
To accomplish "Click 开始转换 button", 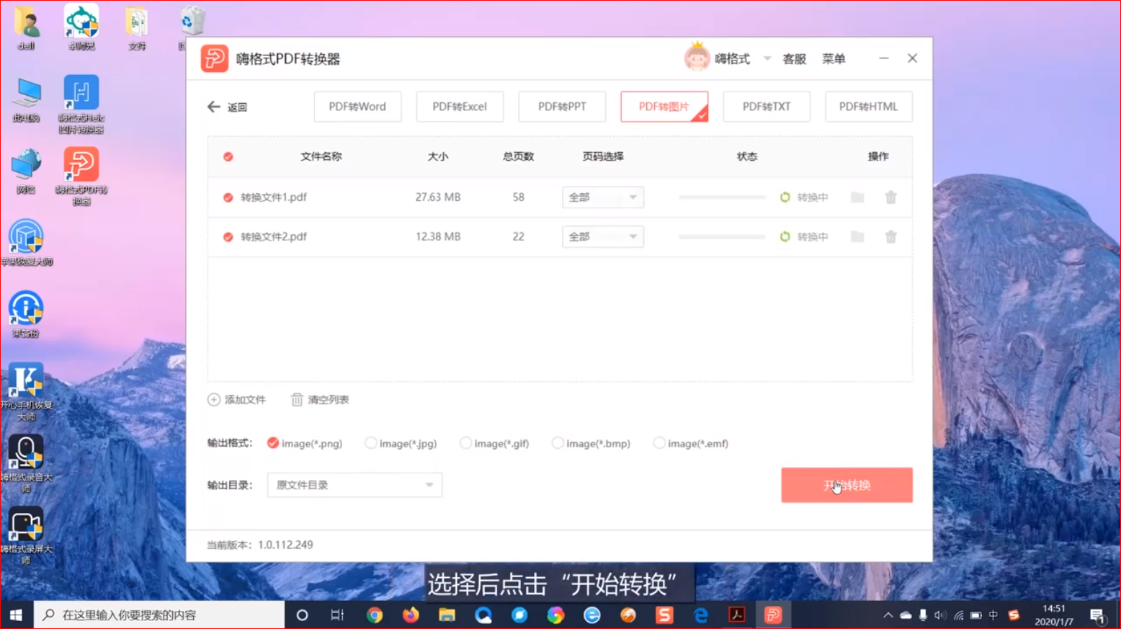I will coord(847,485).
